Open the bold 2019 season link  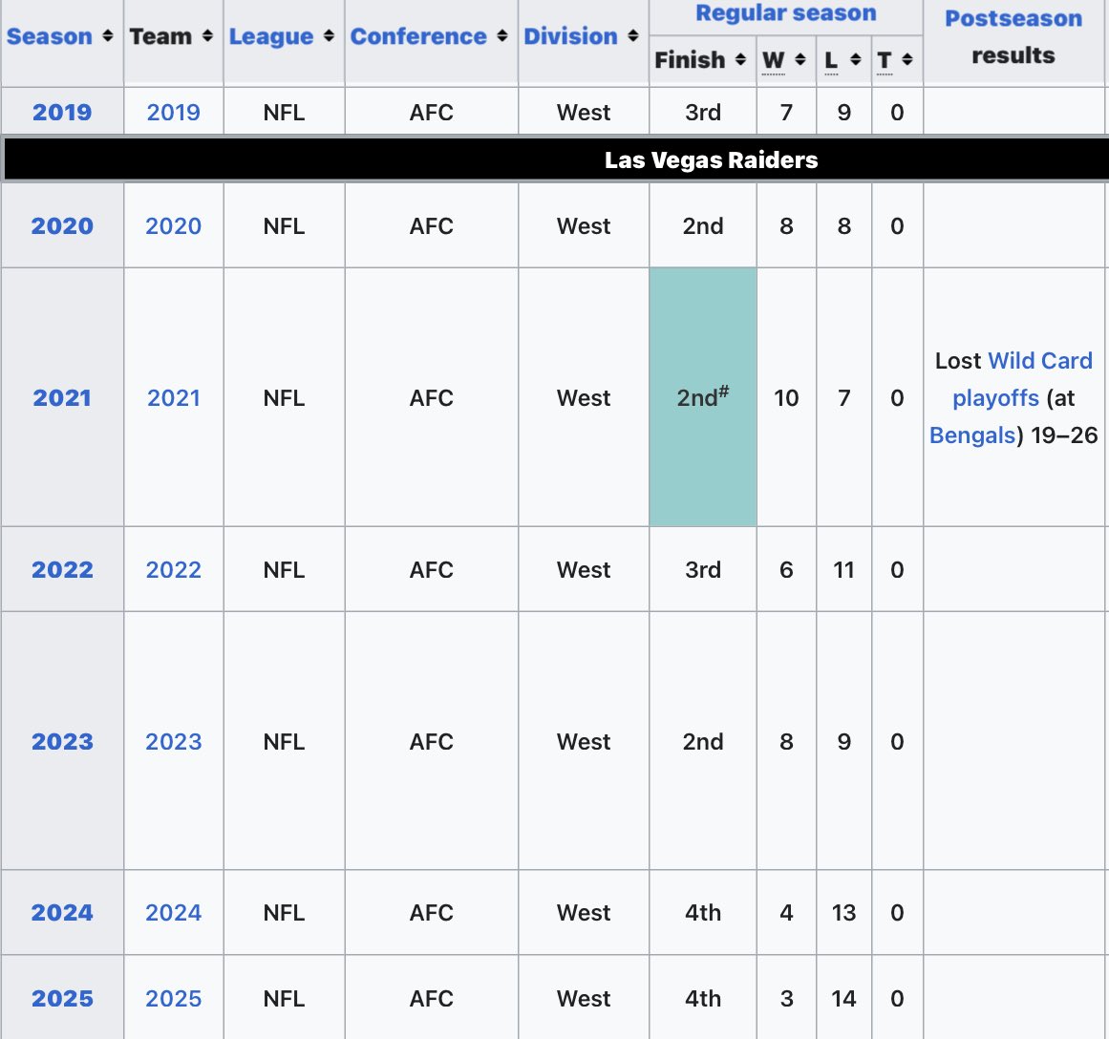[62, 112]
